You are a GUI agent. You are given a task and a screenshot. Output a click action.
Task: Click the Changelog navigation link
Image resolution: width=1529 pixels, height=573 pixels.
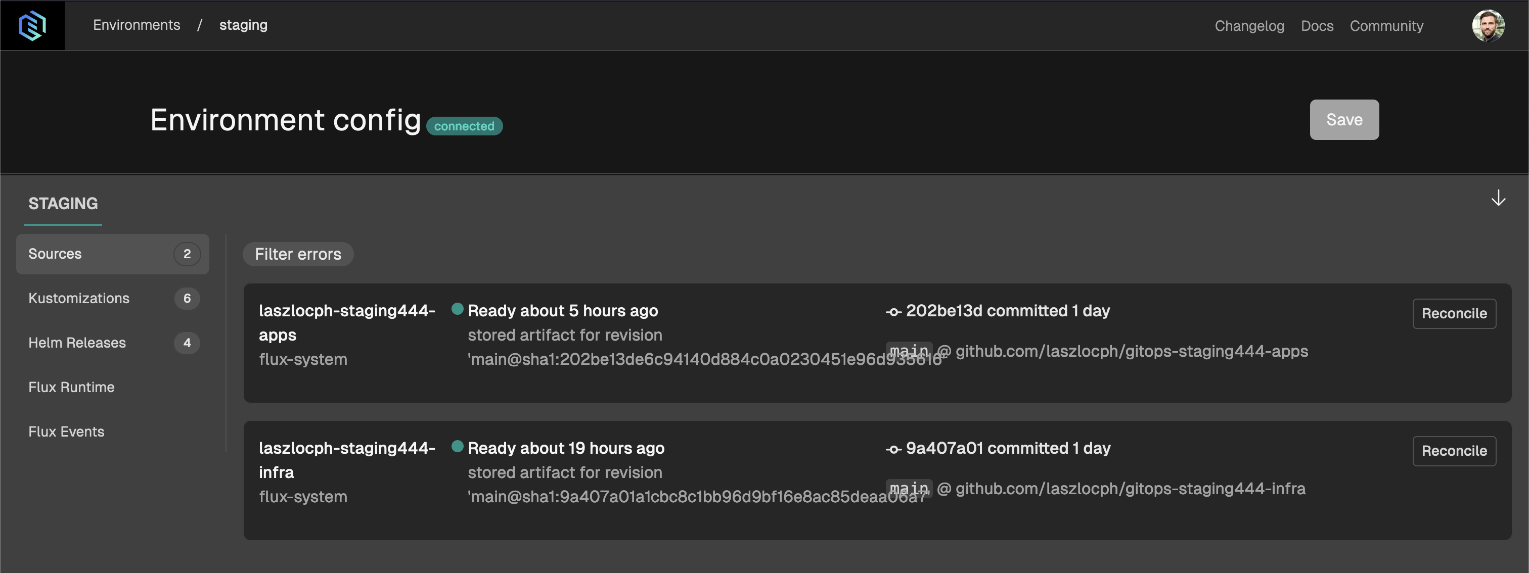click(x=1250, y=25)
